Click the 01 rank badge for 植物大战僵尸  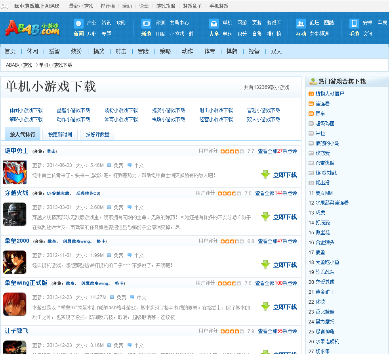pos(311,94)
